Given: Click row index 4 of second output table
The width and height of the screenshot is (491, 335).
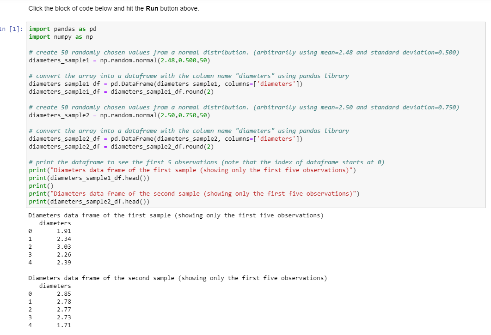Looking at the screenshot, I should (30, 325).
